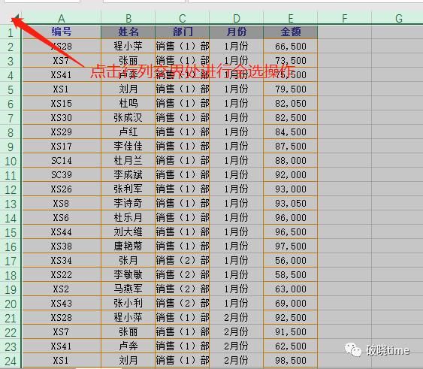Image resolution: width=423 pixels, height=369 pixels.
Task: Click the 编号 header cell
Action: click(62, 32)
